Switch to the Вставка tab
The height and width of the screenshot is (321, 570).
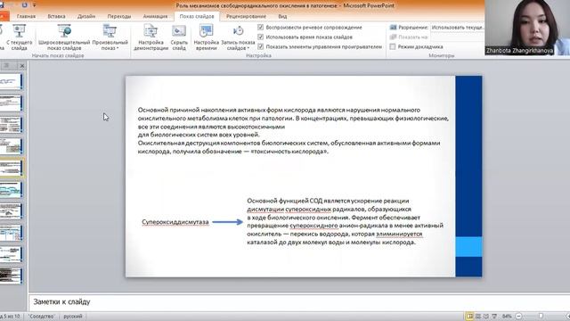[56, 16]
